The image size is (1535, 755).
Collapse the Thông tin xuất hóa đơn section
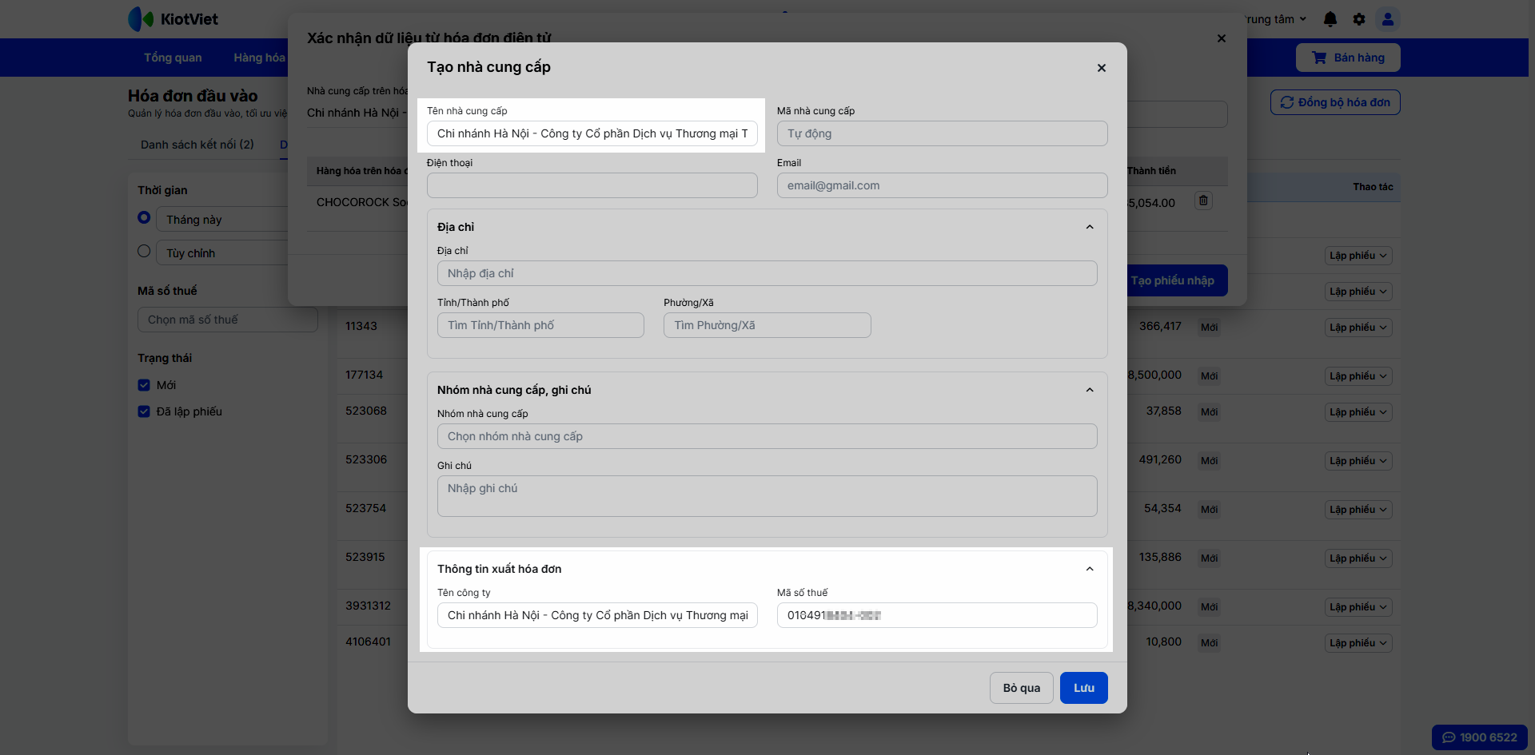click(1090, 569)
